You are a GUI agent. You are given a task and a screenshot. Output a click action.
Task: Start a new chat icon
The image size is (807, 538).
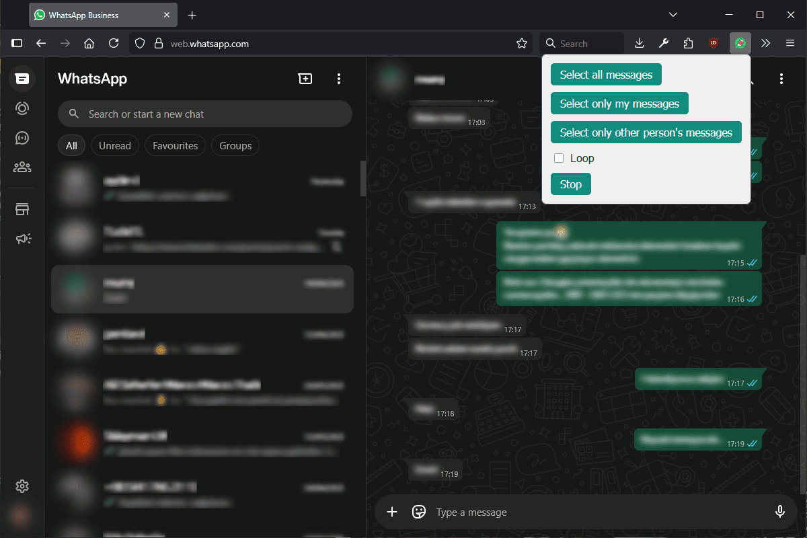coord(305,79)
